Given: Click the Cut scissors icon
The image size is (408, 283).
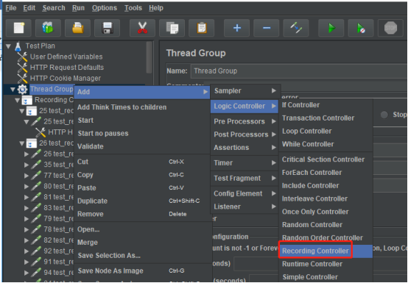Looking at the screenshot, I should [142, 28].
